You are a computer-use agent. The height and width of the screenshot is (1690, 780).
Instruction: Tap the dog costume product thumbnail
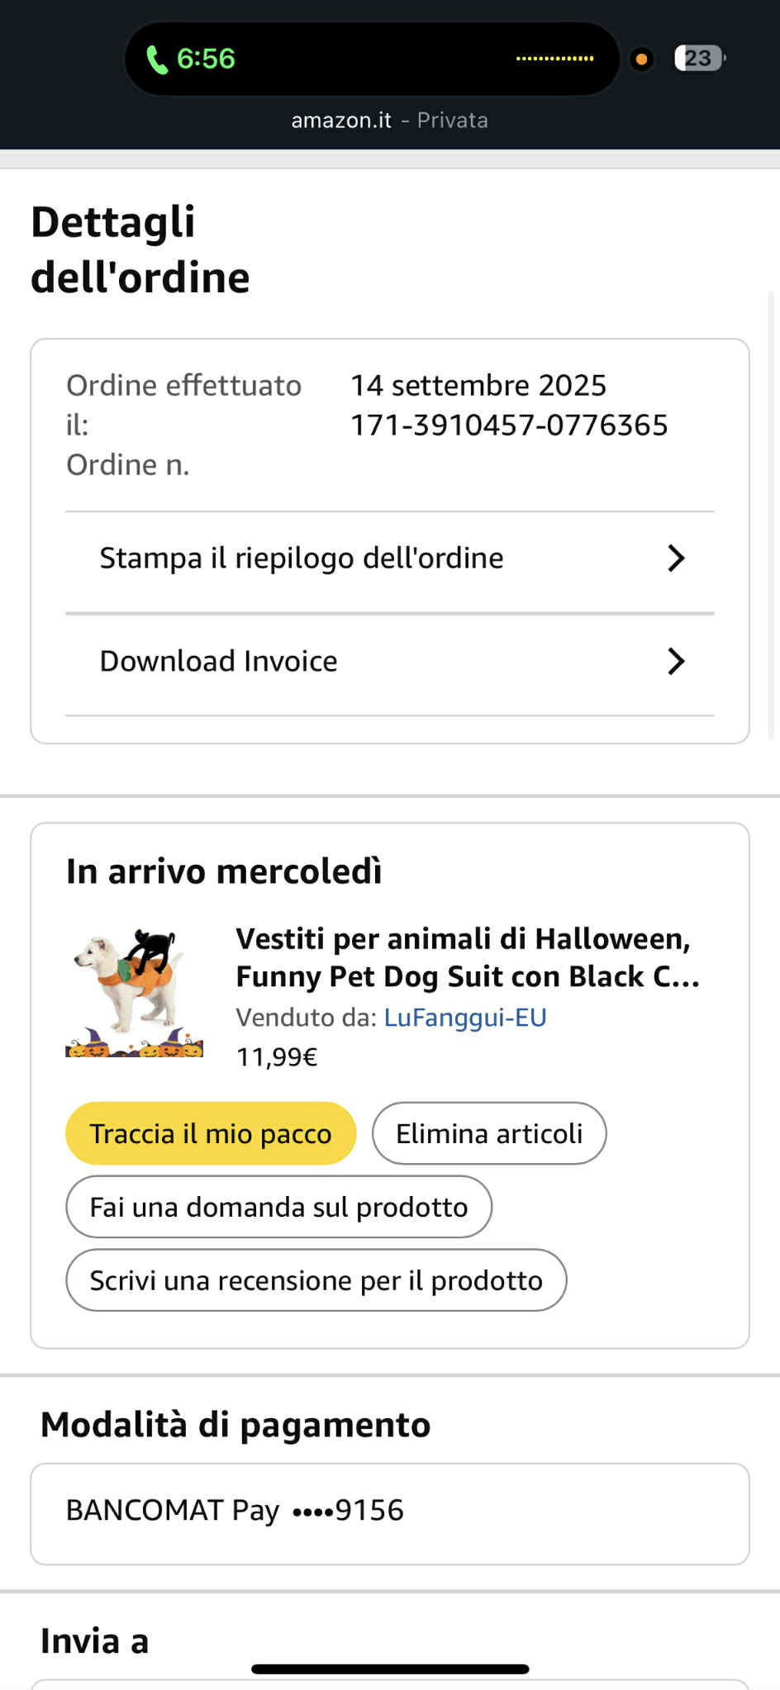tap(135, 993)
